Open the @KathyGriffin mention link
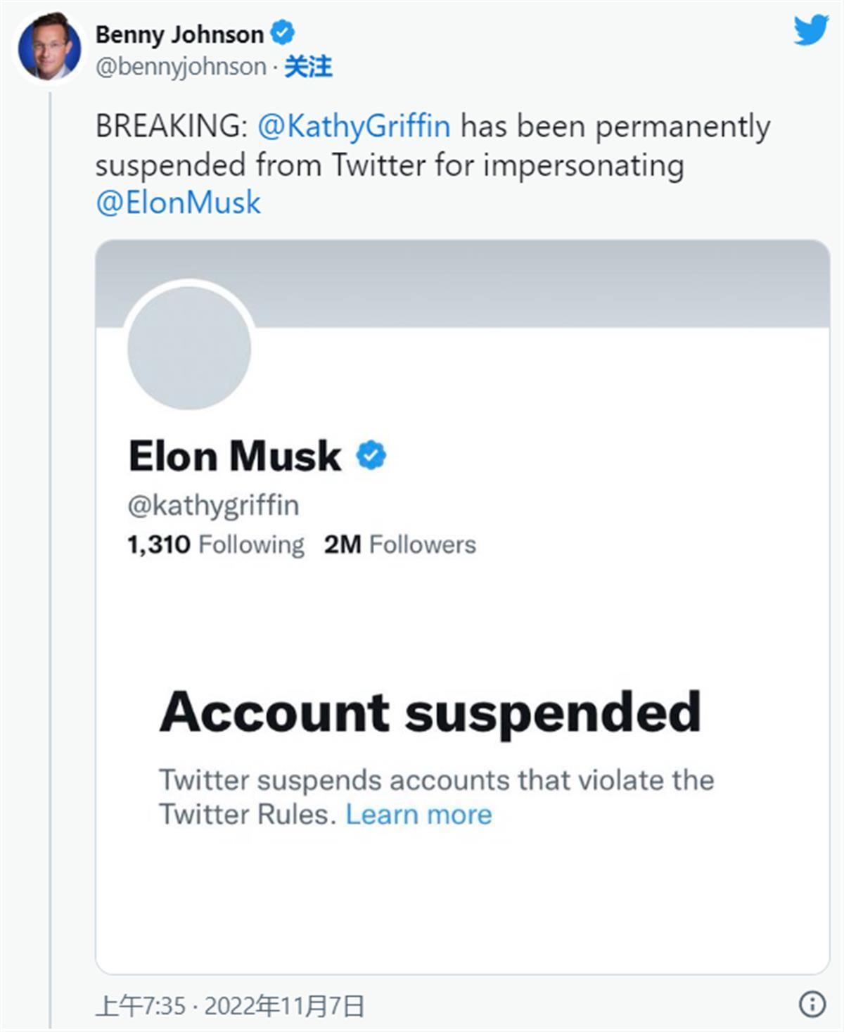Viewport: 844px width, 1032px height. [354, 126]
